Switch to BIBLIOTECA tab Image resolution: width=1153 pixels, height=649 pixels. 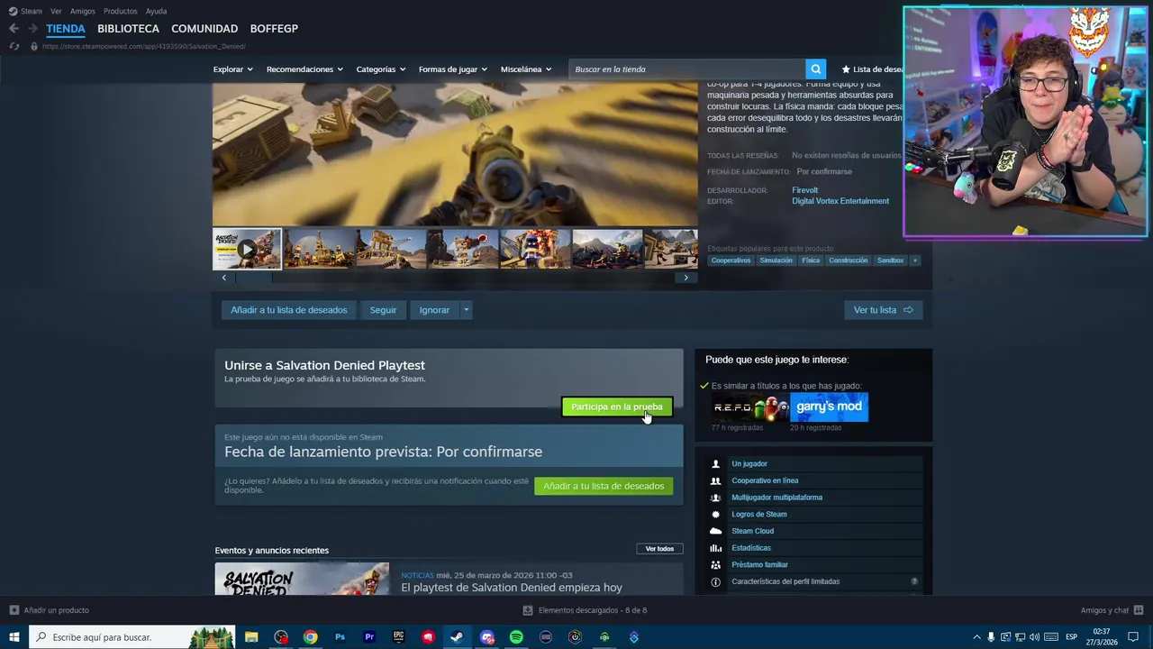click(x=128, y=29)
